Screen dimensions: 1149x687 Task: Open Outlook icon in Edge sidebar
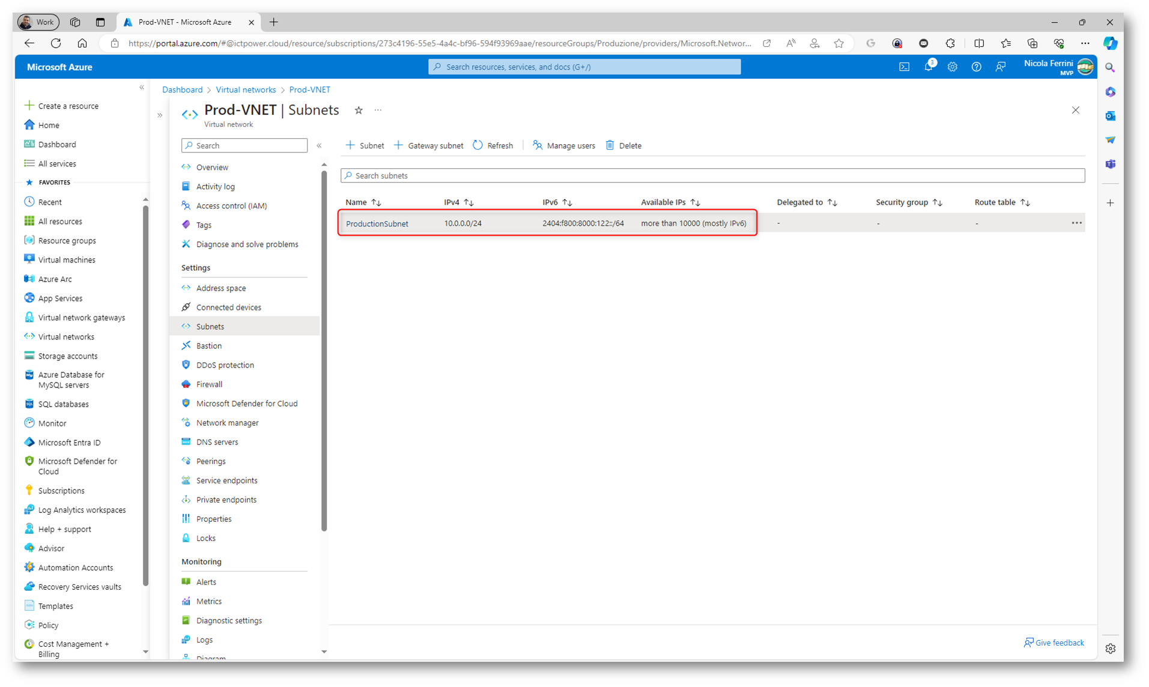point(1110,116)
